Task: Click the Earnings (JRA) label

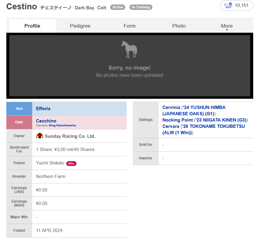Action: 19,190
